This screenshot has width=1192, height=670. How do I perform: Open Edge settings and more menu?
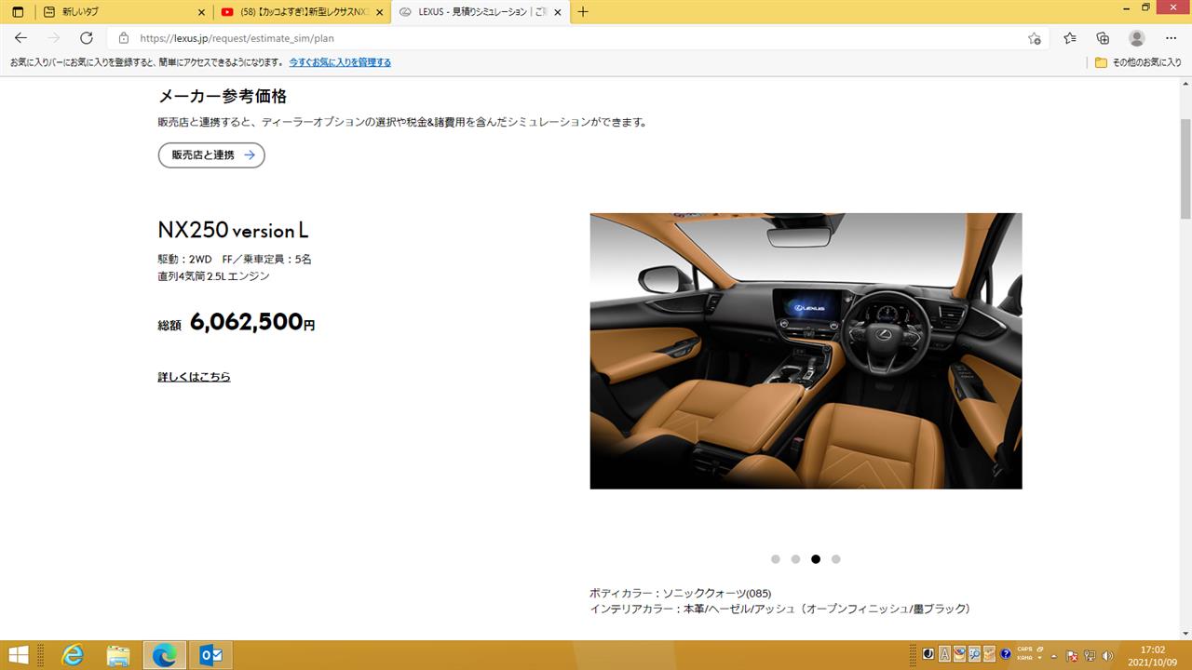tap(1170, 38)
